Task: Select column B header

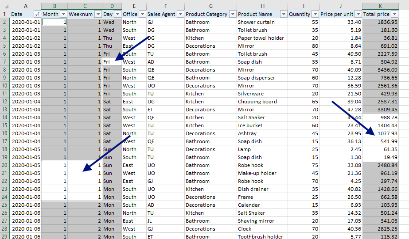Action: click(55, 6)
